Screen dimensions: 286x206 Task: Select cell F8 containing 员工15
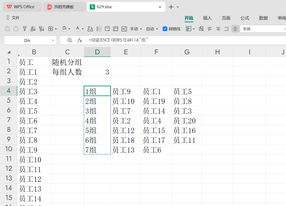tap(156, 130)
